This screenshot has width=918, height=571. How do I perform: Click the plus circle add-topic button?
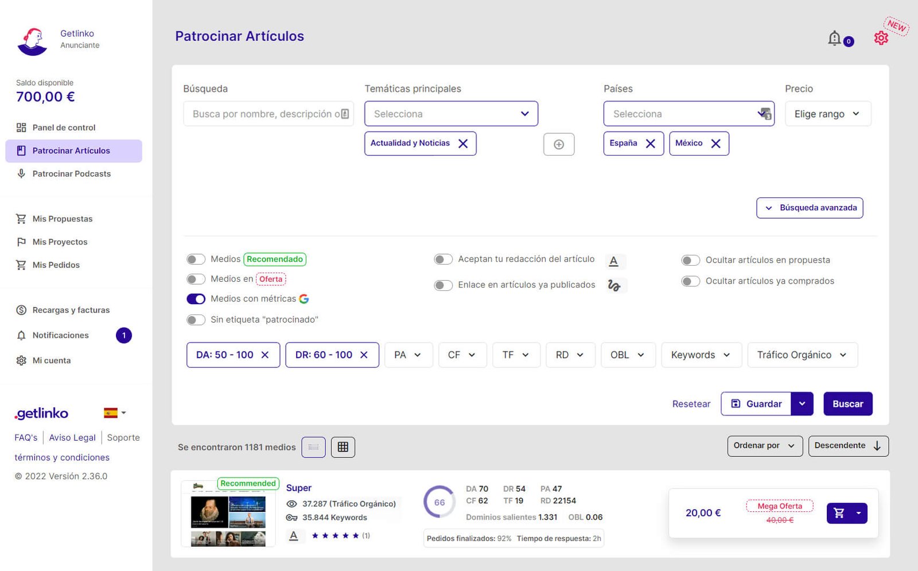tap(558, 145)
